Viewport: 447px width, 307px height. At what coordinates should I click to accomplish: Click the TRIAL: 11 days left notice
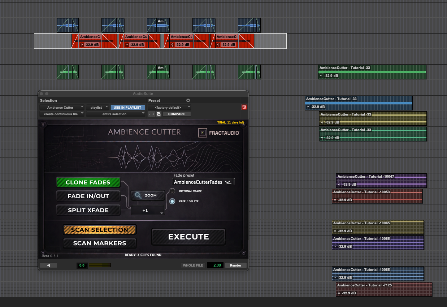click(x=231, y=122)
